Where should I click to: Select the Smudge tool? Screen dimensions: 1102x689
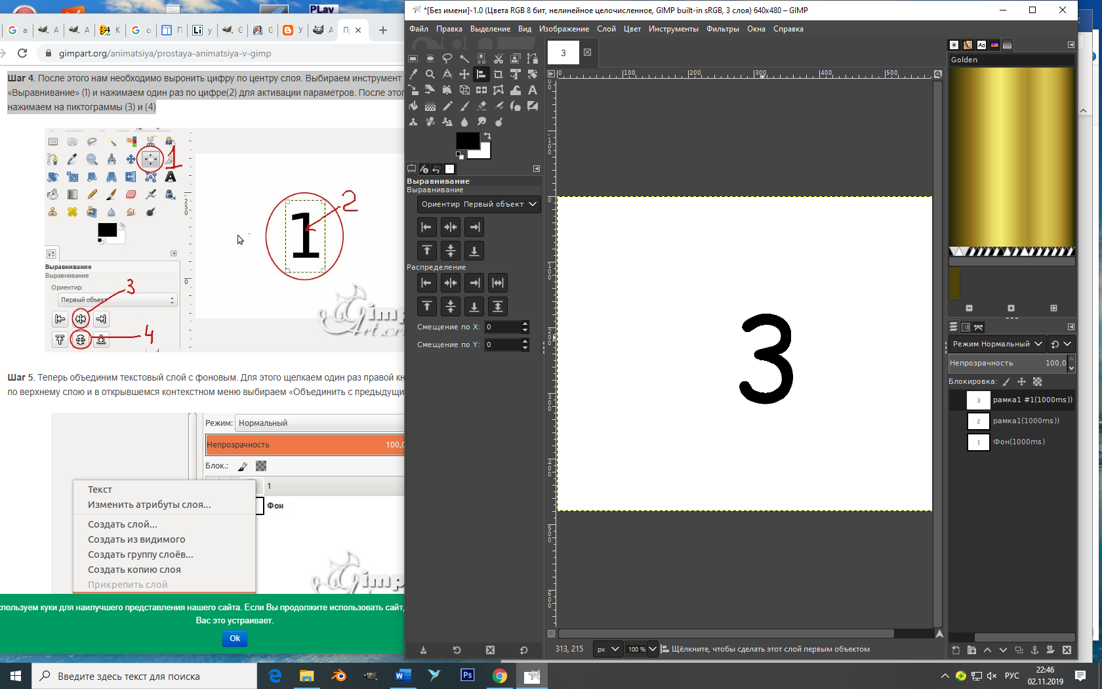pos(481,121)
